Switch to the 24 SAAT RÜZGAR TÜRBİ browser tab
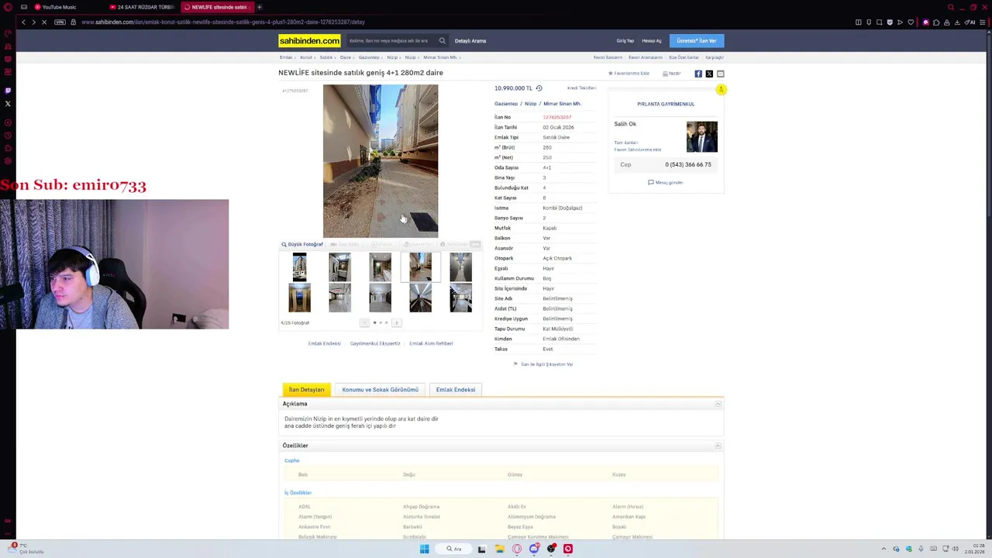 tap(143, 7)
